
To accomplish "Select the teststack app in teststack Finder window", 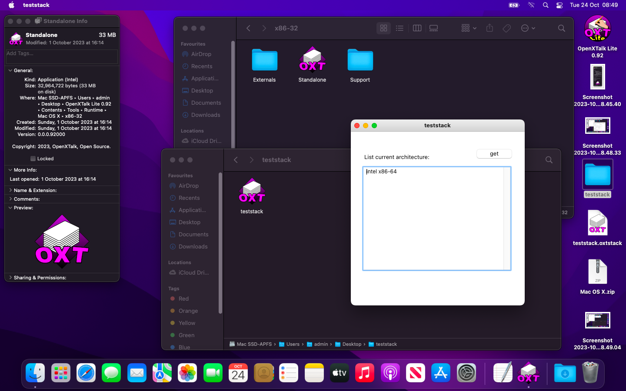I will coord(252,191).
